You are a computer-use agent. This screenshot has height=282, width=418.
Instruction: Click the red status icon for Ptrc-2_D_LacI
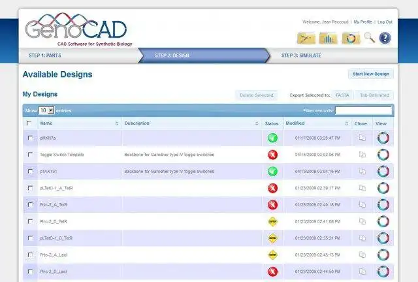click(x=272, y=272)
